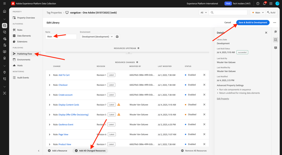282x155 pixels.
Task: Remove the Checkout rule
Action: (x=204, y=85)
